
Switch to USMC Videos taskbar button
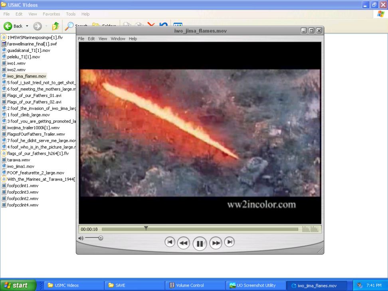pos(73,285)
